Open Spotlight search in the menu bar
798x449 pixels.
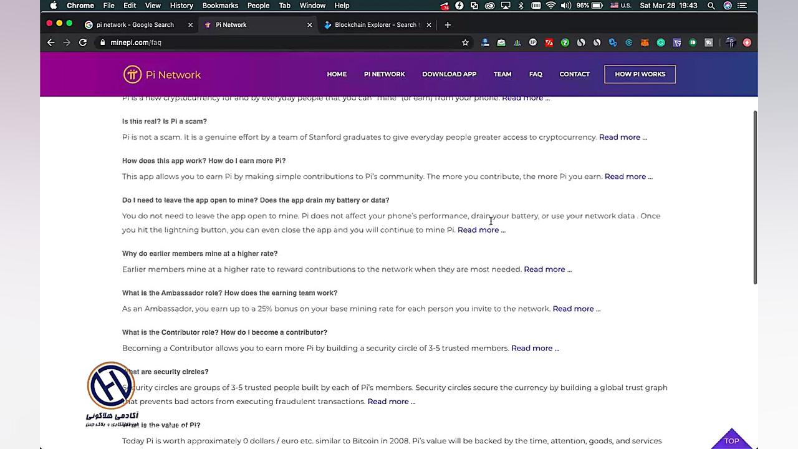[x=711, y=6]
